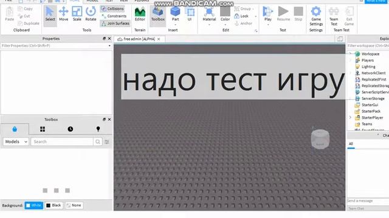The height and width of the screenshot is (218, 389).
Task: Toggle Anchor on selection
Action: coord(243,24)
